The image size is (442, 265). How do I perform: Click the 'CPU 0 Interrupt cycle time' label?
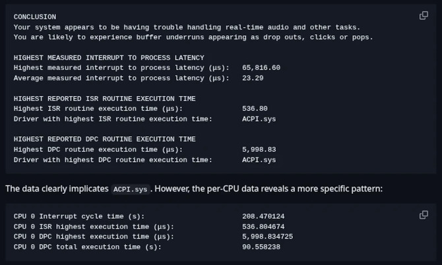coord(79,216)
